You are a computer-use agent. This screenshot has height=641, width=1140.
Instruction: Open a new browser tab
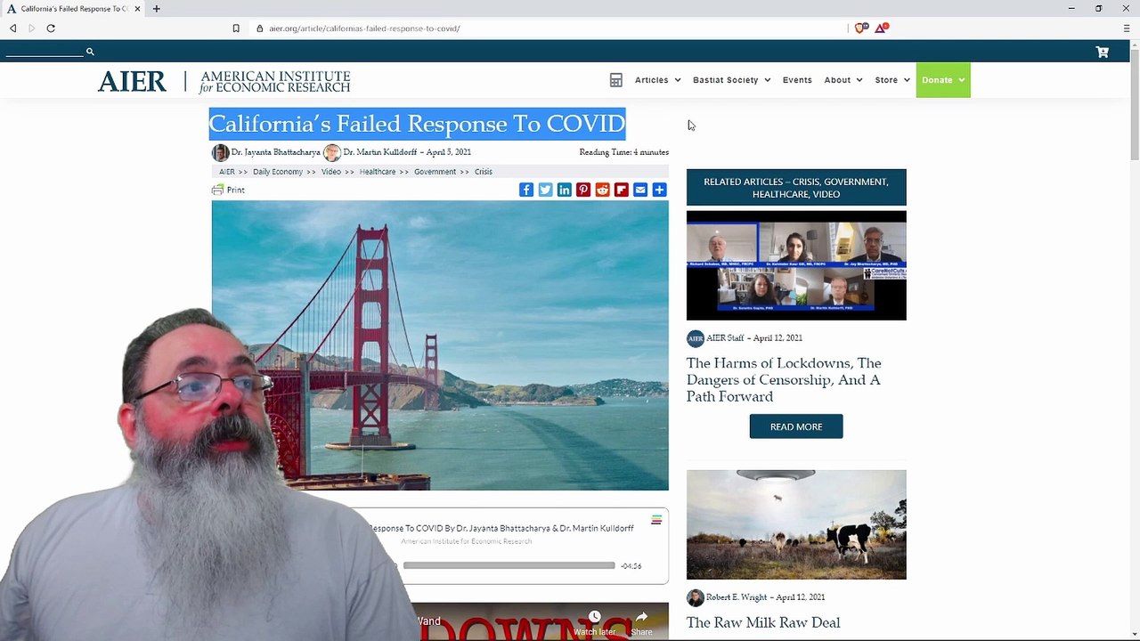[156, 9]
